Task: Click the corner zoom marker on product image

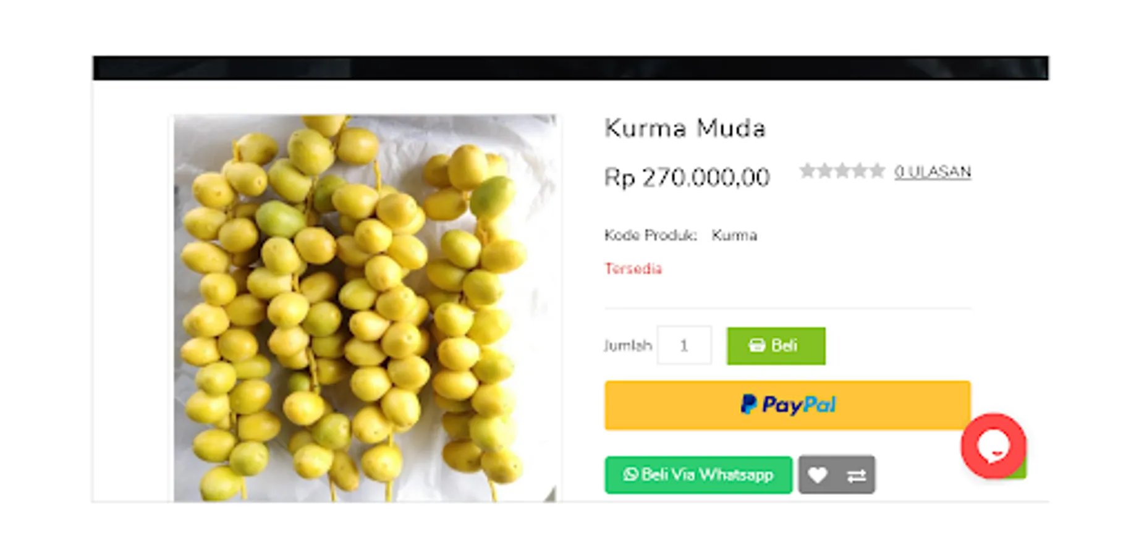Action: click(549, 494)
